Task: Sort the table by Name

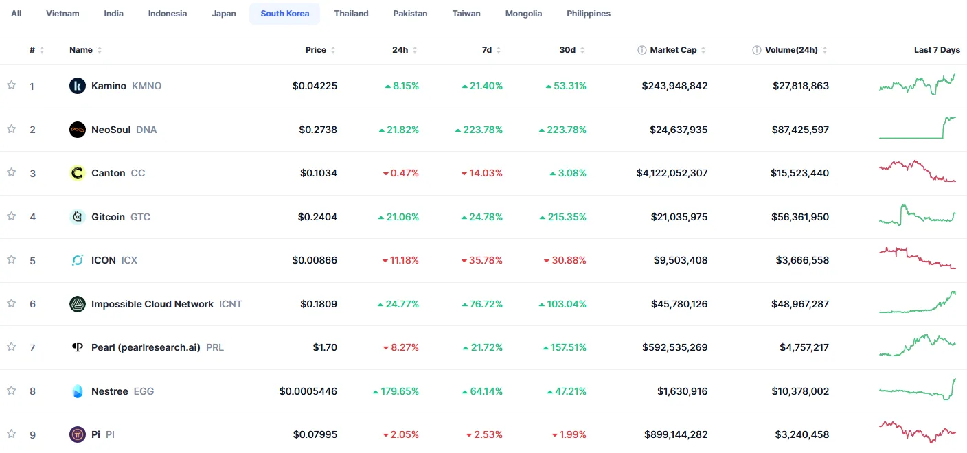Action: pyautogui.click(x=86, y=50)
